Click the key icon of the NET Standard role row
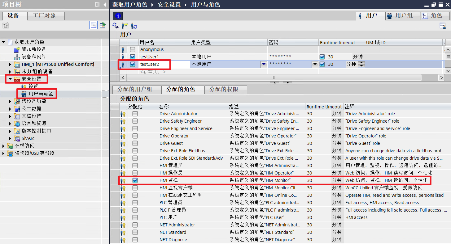 tap(123, 232)
